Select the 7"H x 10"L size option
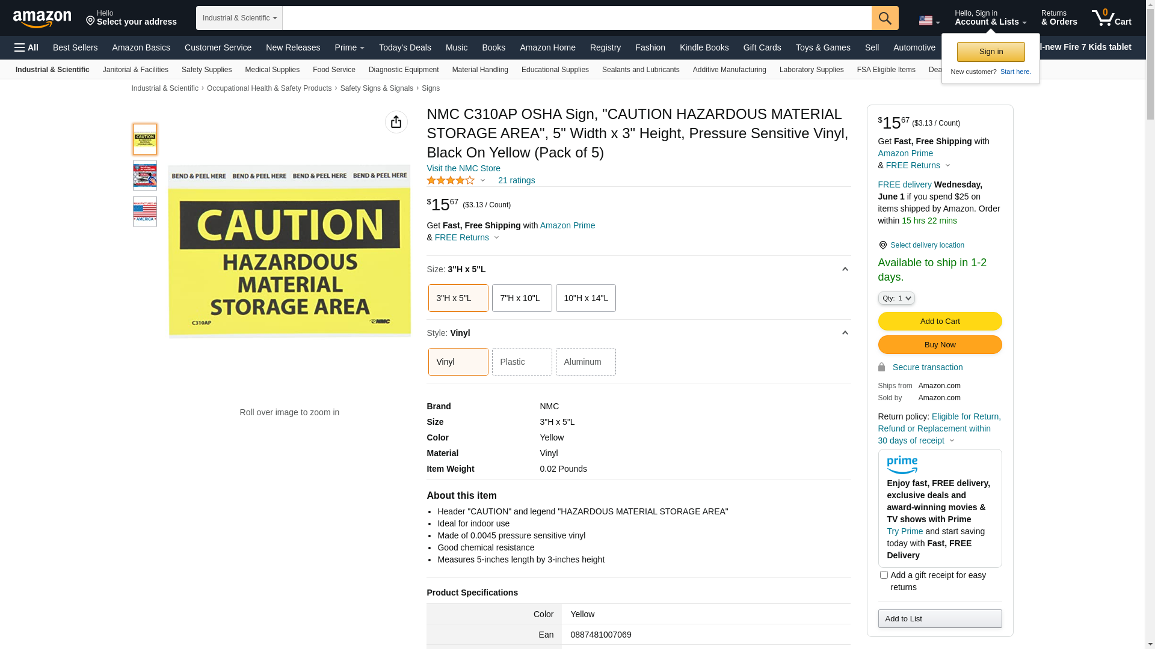The width and height of the screenshot is (1155, 649). [x=522, y=298]
